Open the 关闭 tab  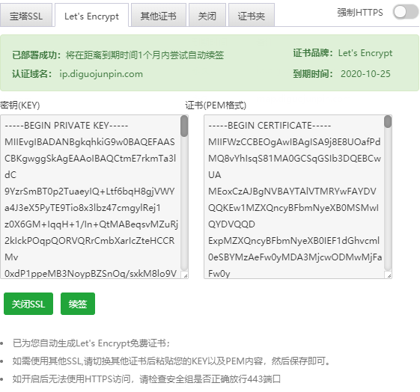coord(207,15)
